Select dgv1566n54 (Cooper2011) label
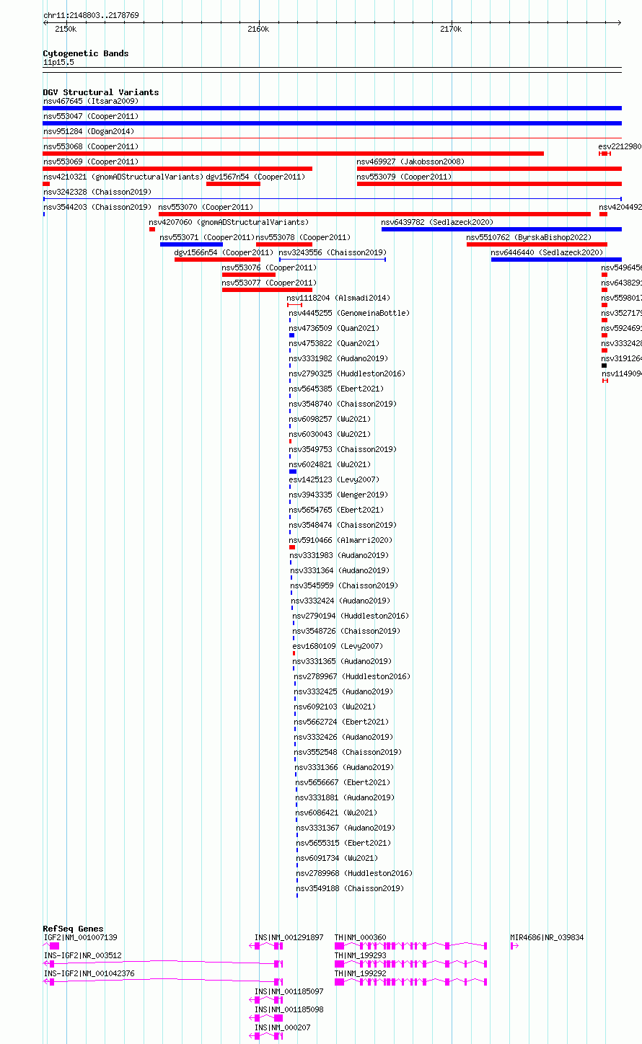 [x=224, y=252]
